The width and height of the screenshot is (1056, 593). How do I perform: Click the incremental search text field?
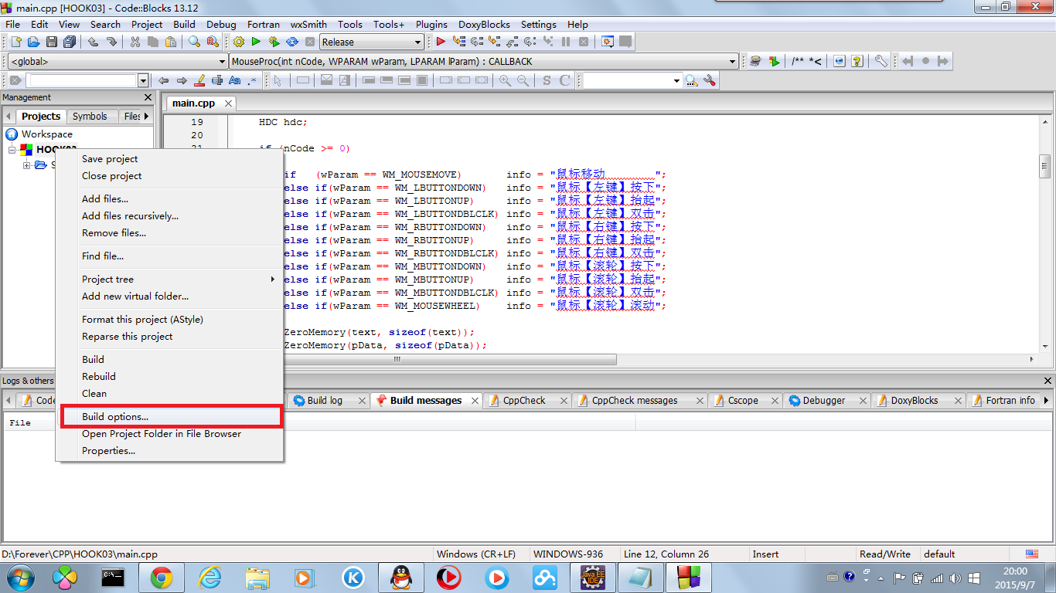coord(82,80)
